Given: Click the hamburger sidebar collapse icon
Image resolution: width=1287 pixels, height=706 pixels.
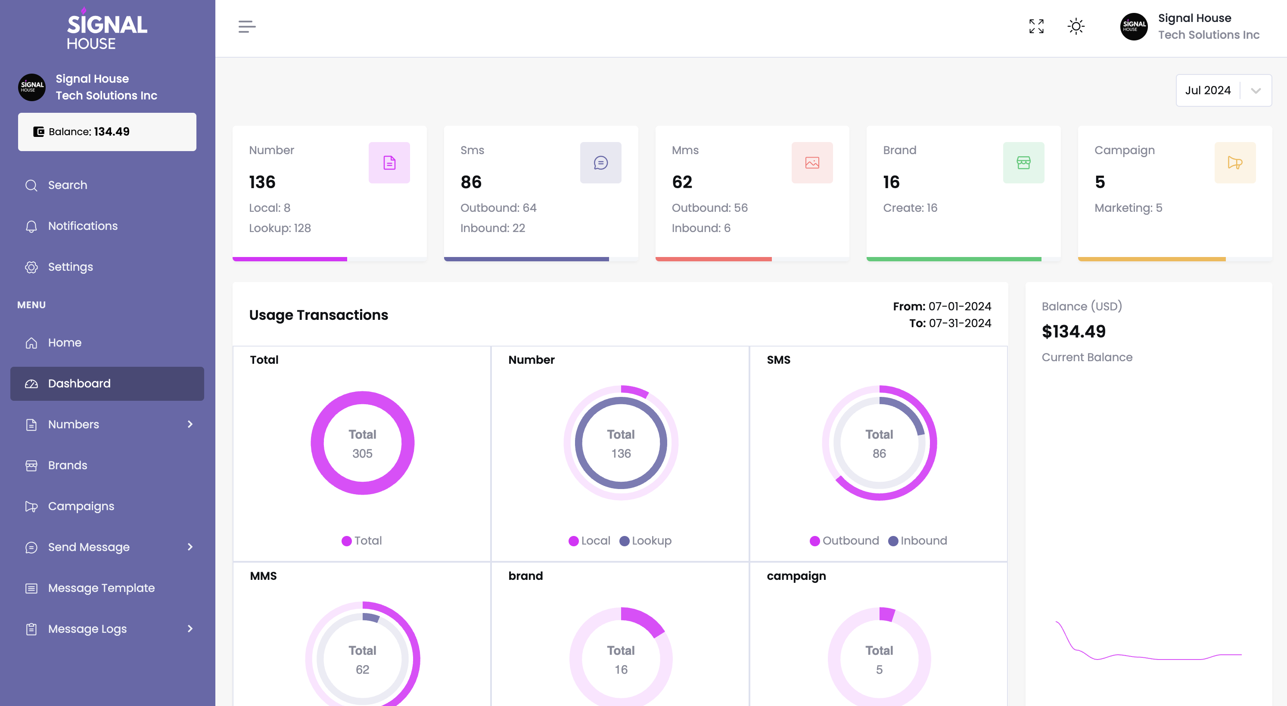Looking at the screenshot, I should point(247,26).
